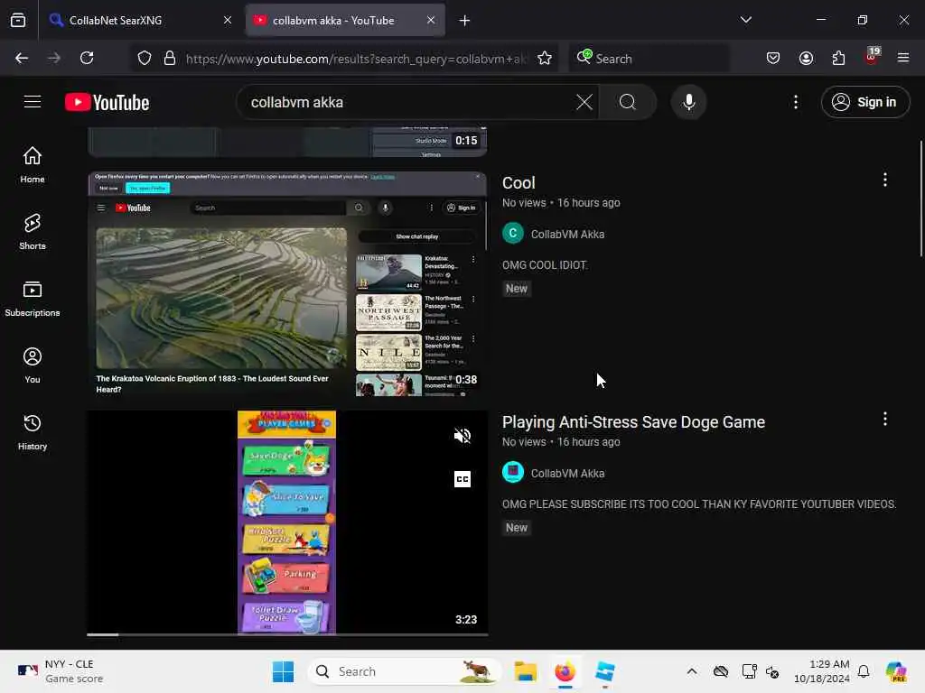This screenshot has height=693, width=925.
Task: Toggle captions on the preview video
Action: (x=462, y=479)
